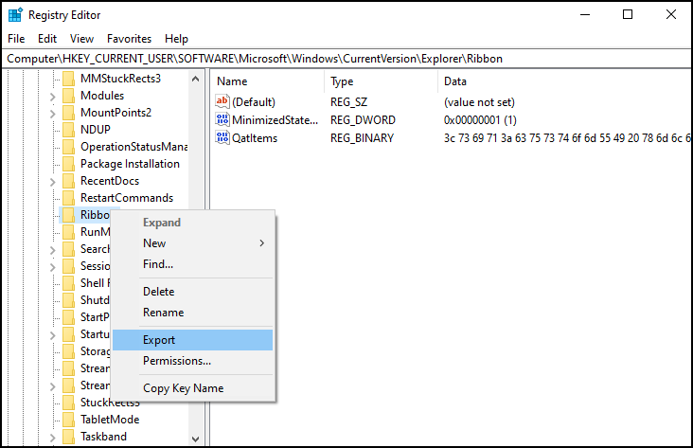Screen dimensions: 693x448
Task: Open the Edit menu
Action: (x=47, y=39)
